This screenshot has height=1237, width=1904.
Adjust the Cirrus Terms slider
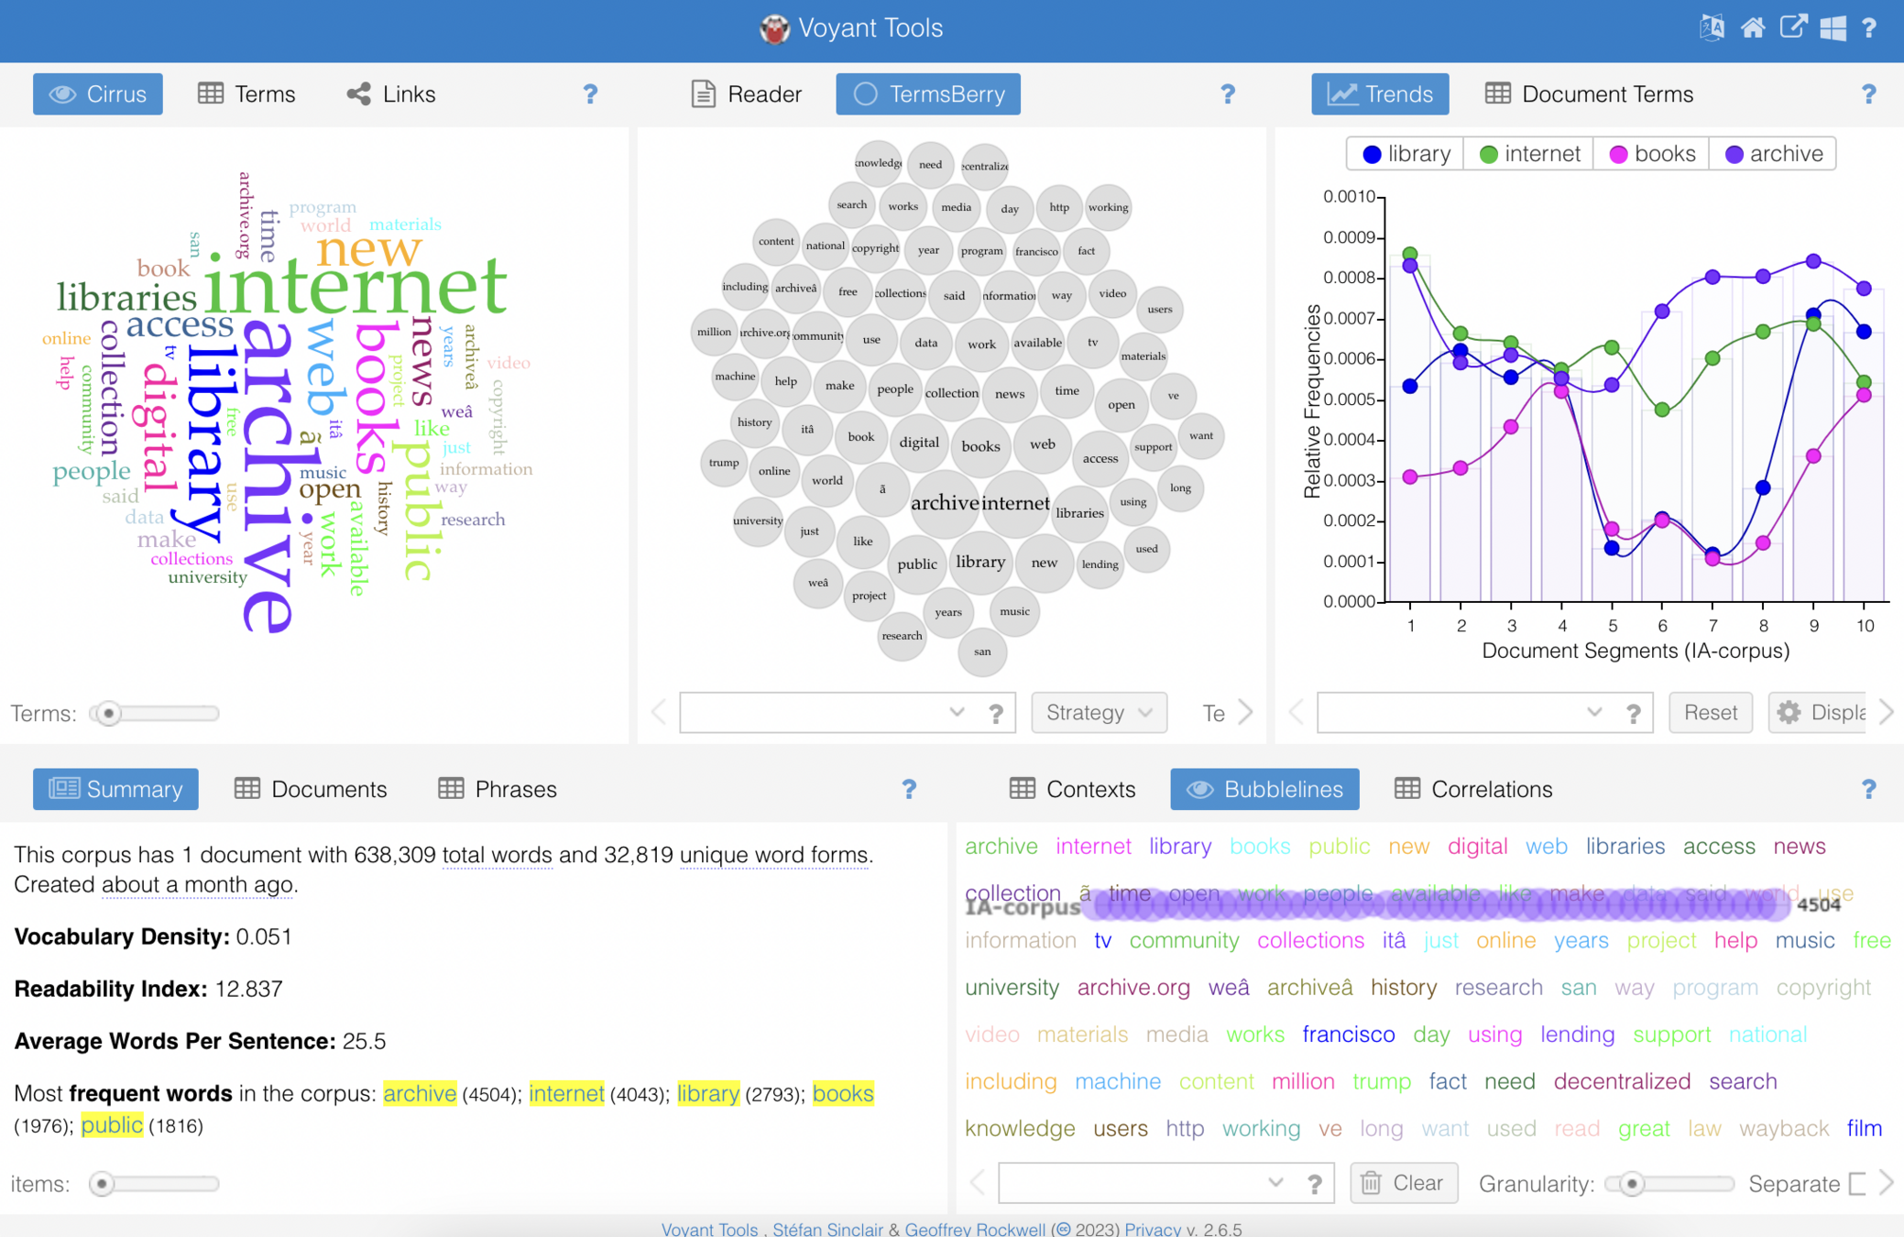pyautogui.click(x=109, y=713)
